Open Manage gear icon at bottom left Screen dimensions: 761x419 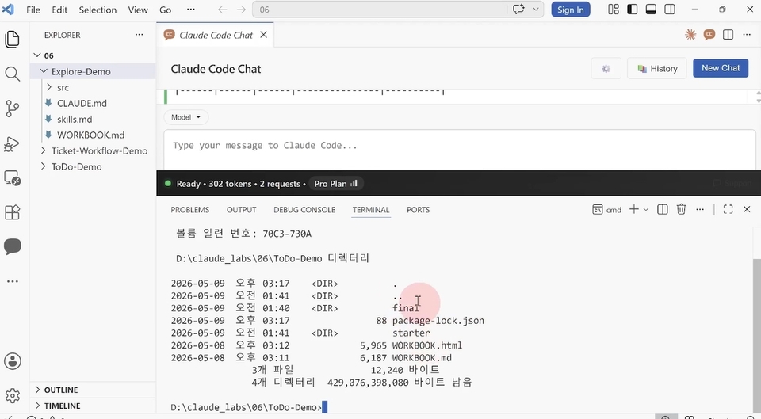(x=12, y=396)
